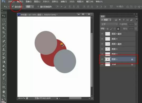Image resolution: width=142 pixels, height=103 pixels.
Task: Uncheck the 自动选择 checkbox
Action: pyautogui.click(x=13, y=7)
